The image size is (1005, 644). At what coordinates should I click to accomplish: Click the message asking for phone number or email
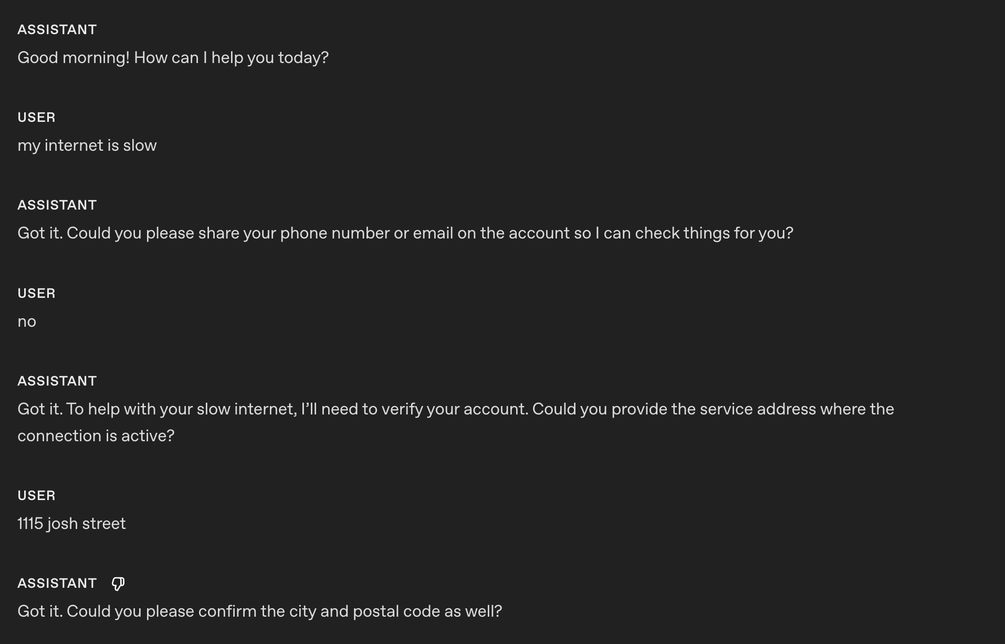[405, 233]
